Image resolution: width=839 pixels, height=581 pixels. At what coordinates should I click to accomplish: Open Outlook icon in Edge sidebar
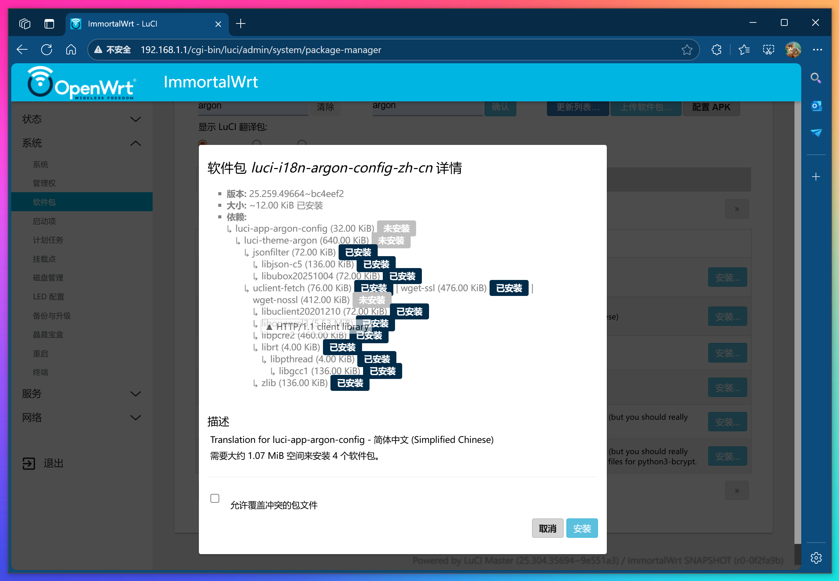816,106
